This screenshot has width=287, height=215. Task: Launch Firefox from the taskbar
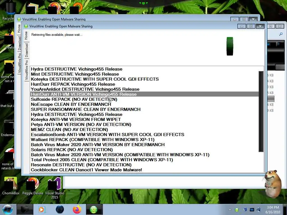tap(77, 209)
